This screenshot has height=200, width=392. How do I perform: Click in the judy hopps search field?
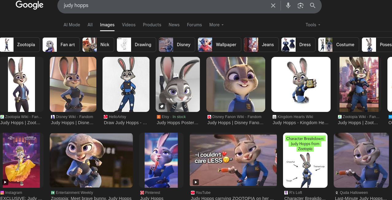pos(163,6)
